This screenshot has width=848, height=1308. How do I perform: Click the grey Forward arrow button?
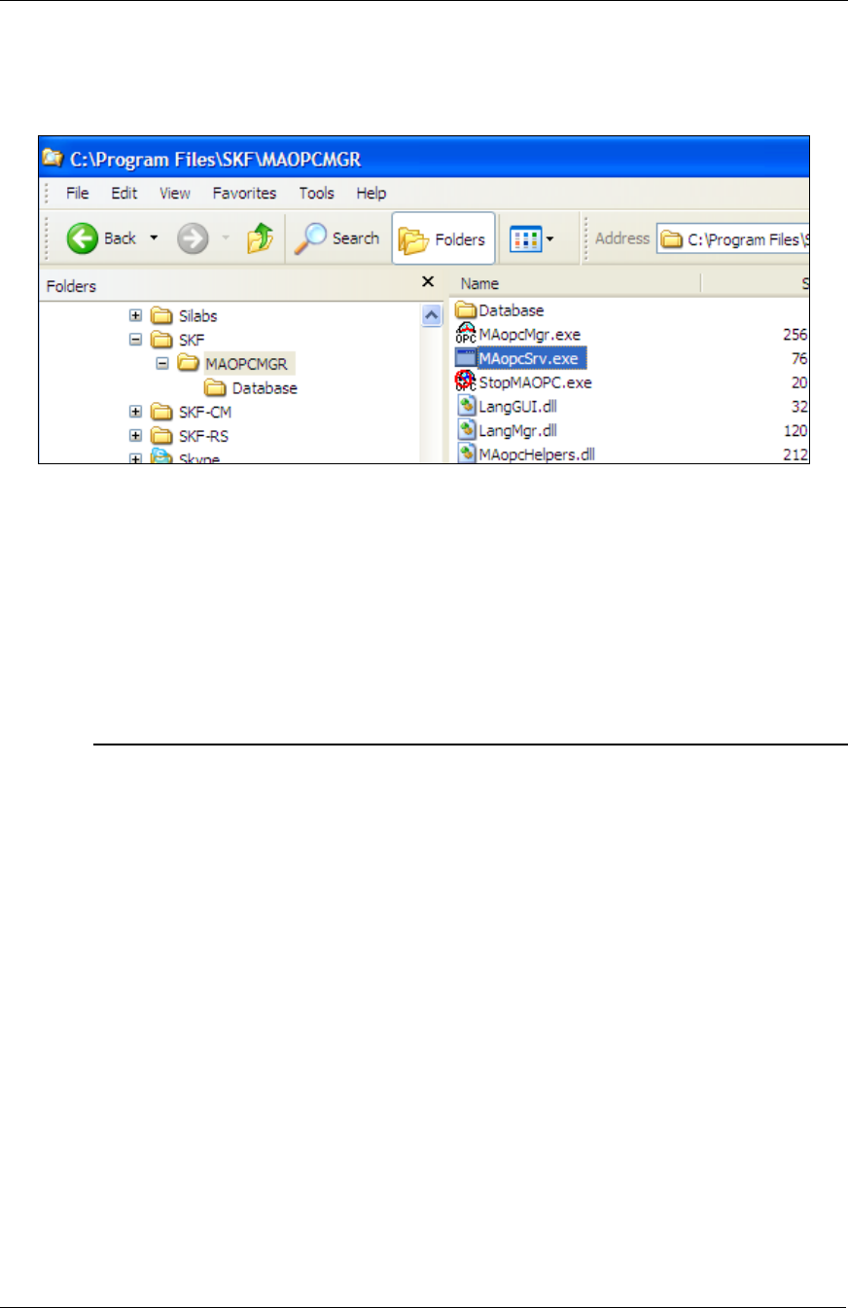[193, 238]
